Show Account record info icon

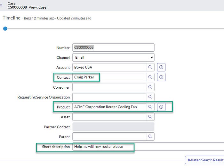[161, 67]
